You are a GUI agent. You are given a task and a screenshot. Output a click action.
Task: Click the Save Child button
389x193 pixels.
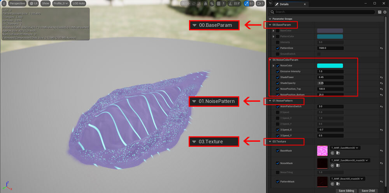point(368,191)
